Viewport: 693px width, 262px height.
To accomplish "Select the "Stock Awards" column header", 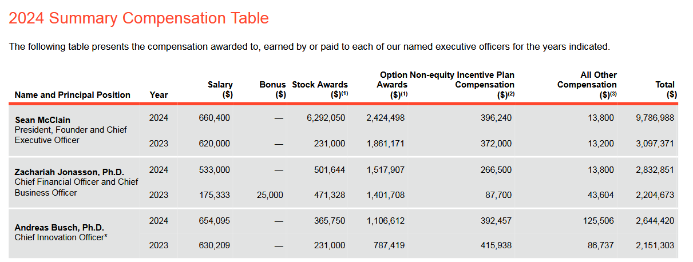I will [x=320, y=85].
